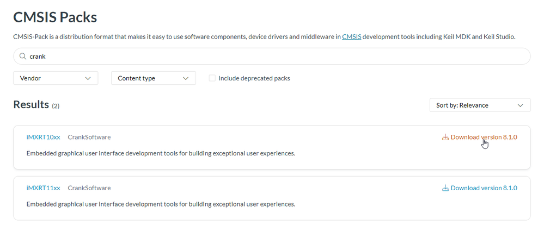This screenshot has height=231, width=544.
Task: Focus the search field containing "crank"
Action: point(272,56)
